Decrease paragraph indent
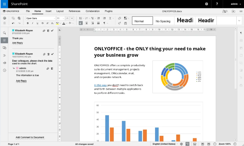The image size is (244, 146). [98, 18]
